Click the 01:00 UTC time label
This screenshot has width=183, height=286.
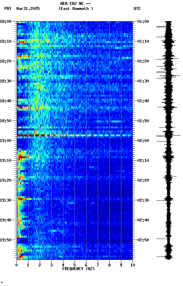point(143,22)
